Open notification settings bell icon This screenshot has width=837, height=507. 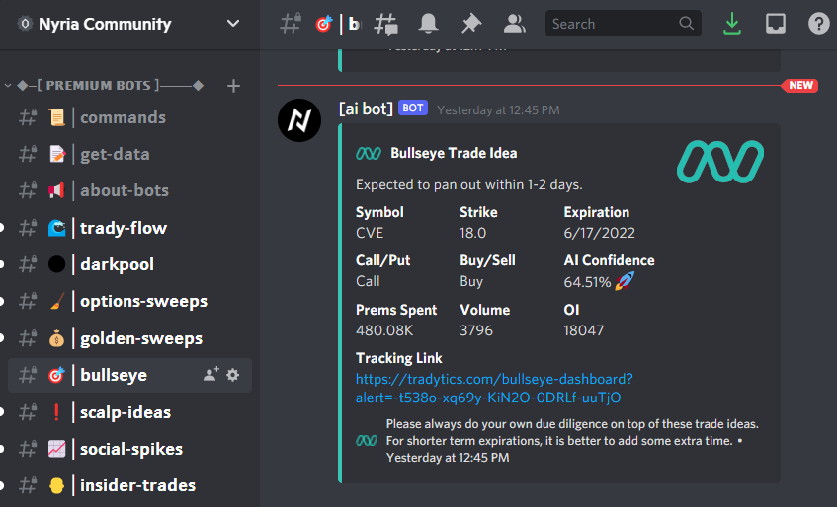coord(428,24)
